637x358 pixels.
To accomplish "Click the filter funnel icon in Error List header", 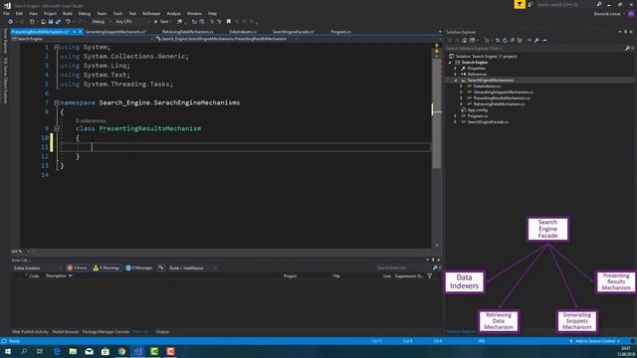I will click(429, 276).
